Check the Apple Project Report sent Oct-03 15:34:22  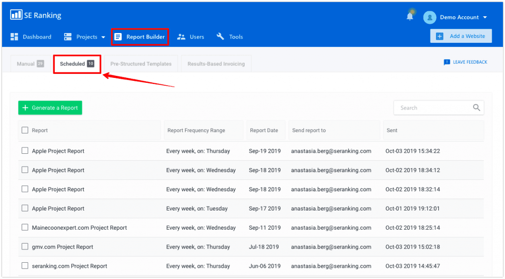coord(25,151)
